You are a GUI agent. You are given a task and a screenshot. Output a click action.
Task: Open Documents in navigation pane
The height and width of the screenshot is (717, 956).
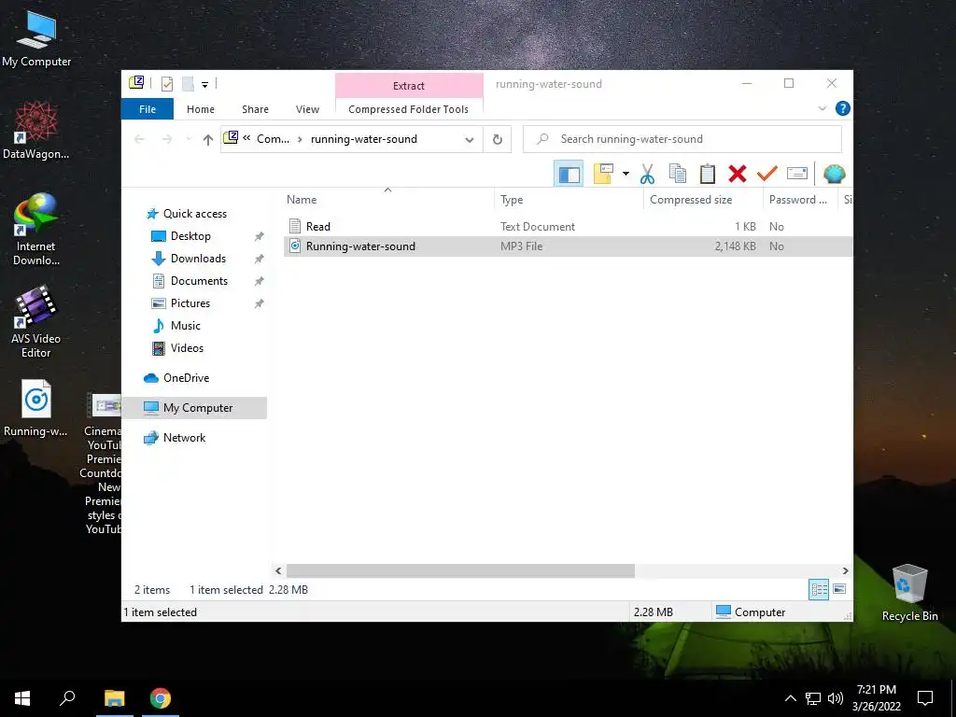[x=199, y=281]
